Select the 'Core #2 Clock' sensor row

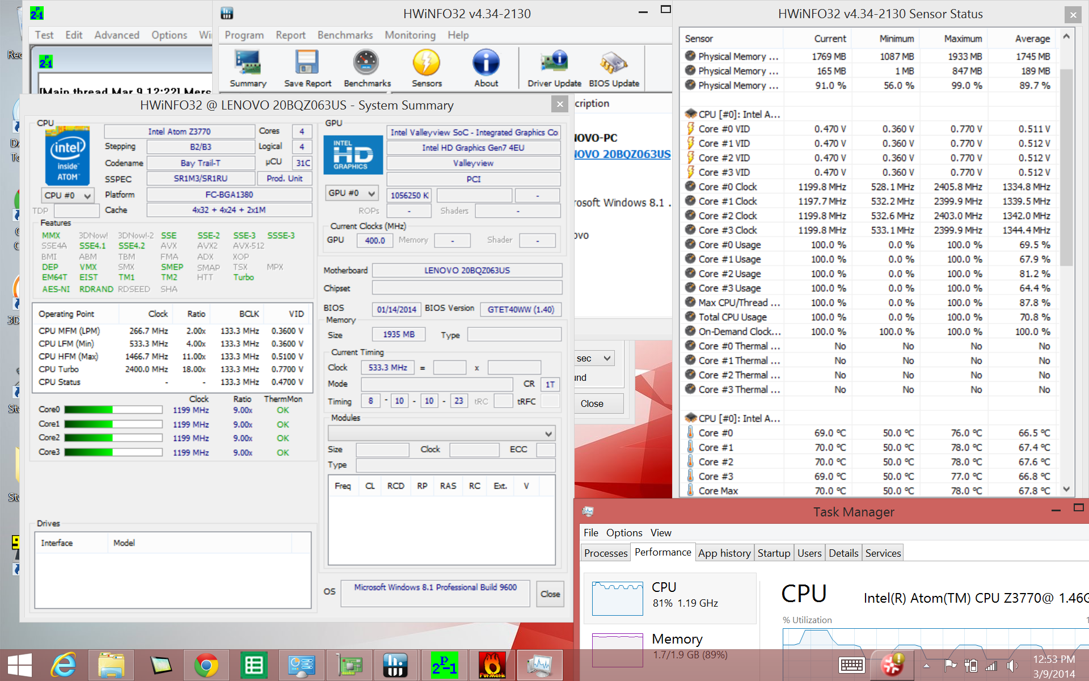coord(868,216)
